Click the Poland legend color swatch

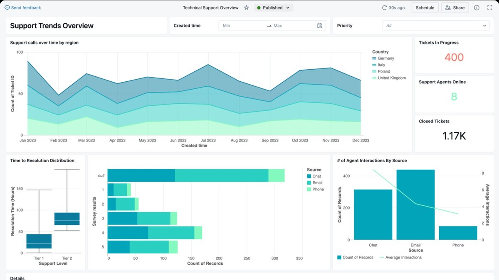click(374, 72)
